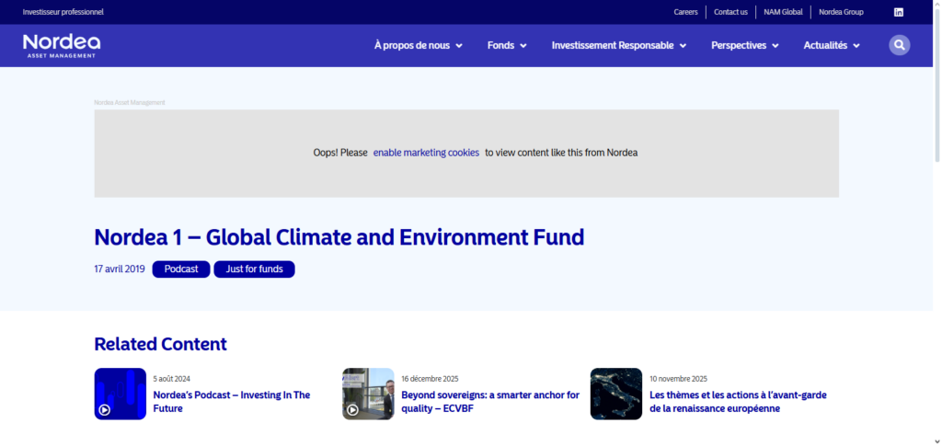The image size is (942, 446).
Task: Select the Just for funds tag
Action: [254, 269]
